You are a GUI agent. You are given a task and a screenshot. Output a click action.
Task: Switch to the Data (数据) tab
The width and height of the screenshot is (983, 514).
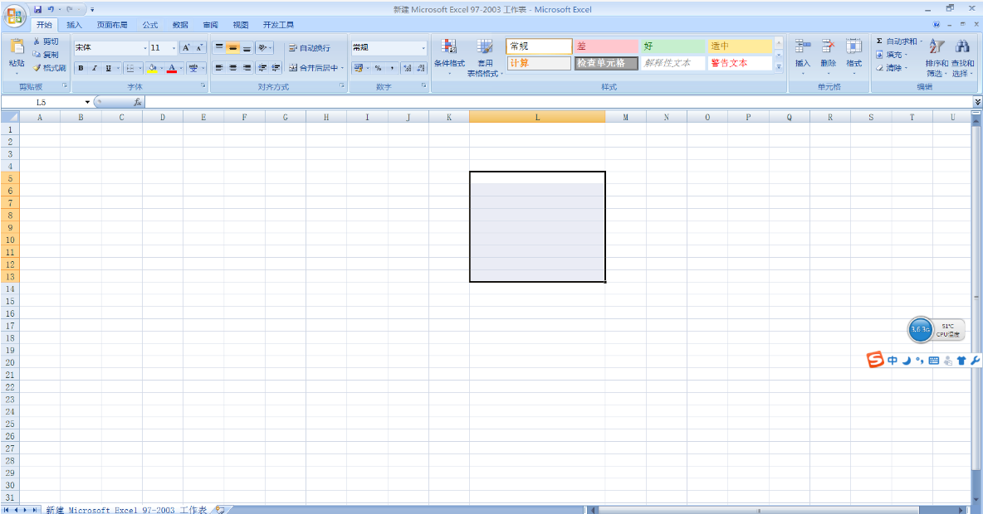point(180,25)
